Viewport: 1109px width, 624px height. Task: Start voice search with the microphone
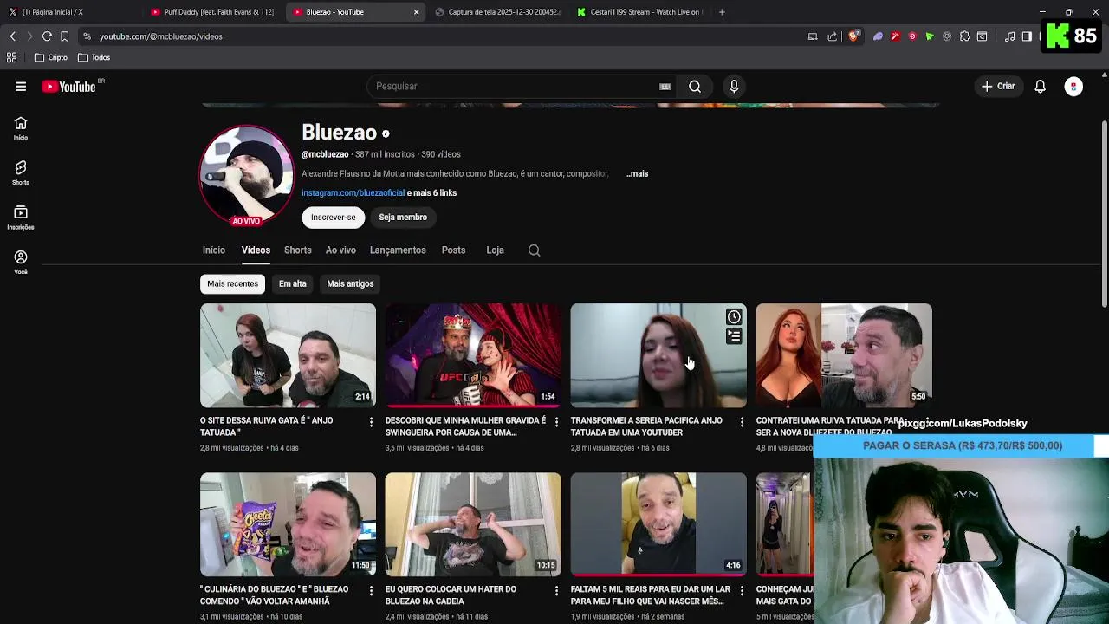click(x=734, y=87)
